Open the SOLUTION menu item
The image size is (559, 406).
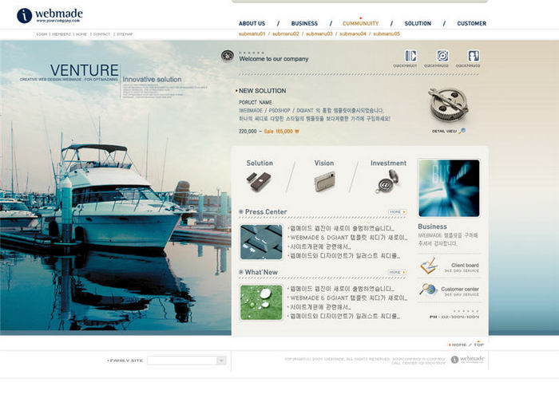coord(418,23)
